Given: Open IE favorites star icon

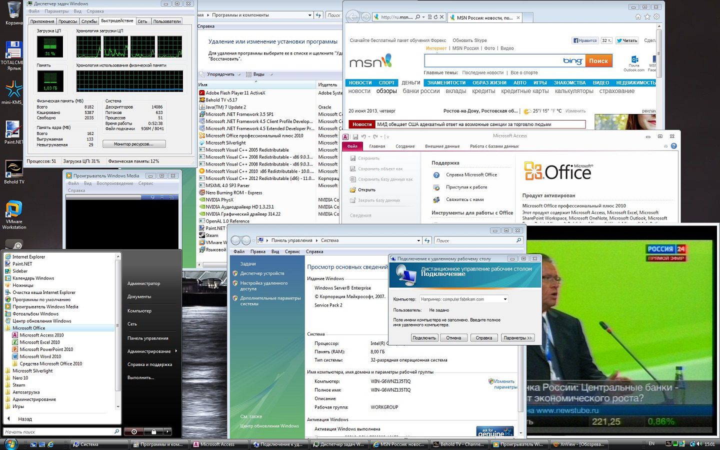Looking at the screenshot, I should coord(647,16).
